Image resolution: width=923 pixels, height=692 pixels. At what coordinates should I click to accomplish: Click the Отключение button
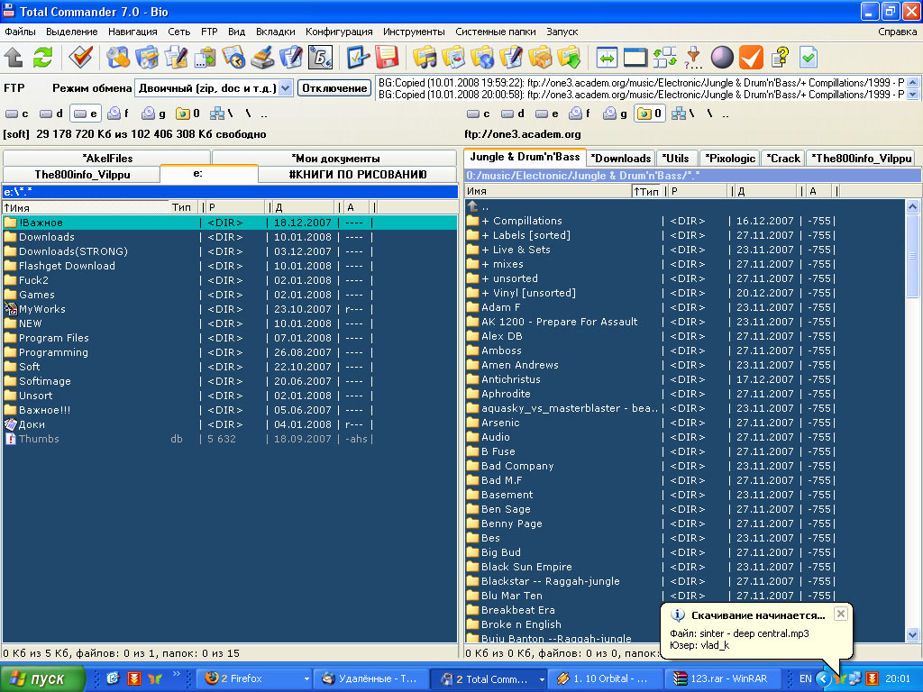334,88
